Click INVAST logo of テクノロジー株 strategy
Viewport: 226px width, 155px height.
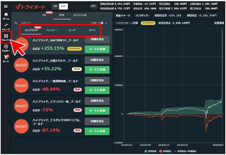(x=21, y=106)
